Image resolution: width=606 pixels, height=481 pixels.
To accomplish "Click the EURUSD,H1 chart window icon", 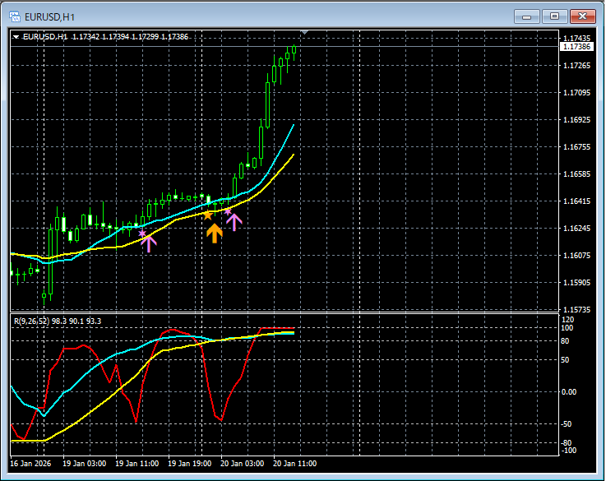I will coord(15,16).
